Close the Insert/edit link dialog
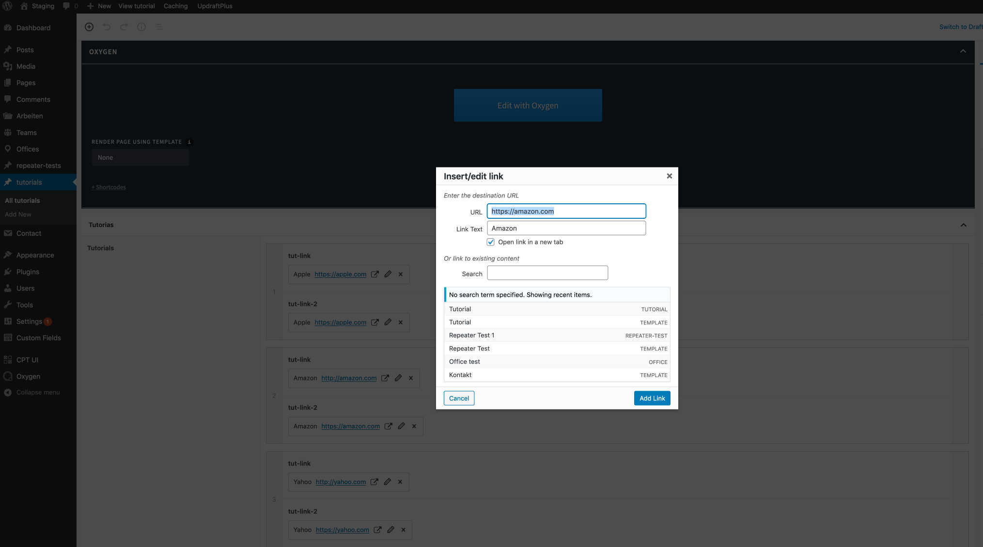Viewport: 983px width, 547px height. point(670,176)
